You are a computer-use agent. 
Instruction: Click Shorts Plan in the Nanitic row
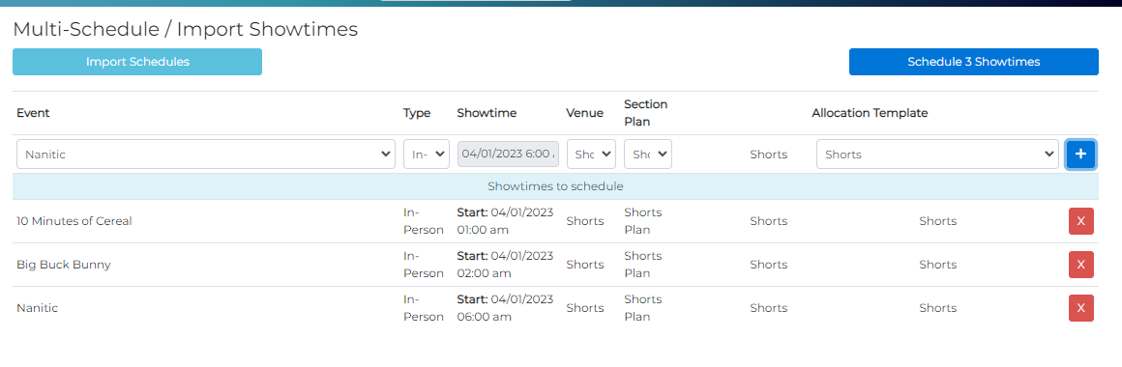642,308
